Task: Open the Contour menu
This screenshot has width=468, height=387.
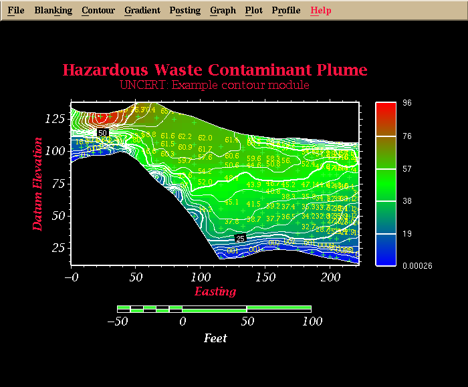Action: coord(98,11)
